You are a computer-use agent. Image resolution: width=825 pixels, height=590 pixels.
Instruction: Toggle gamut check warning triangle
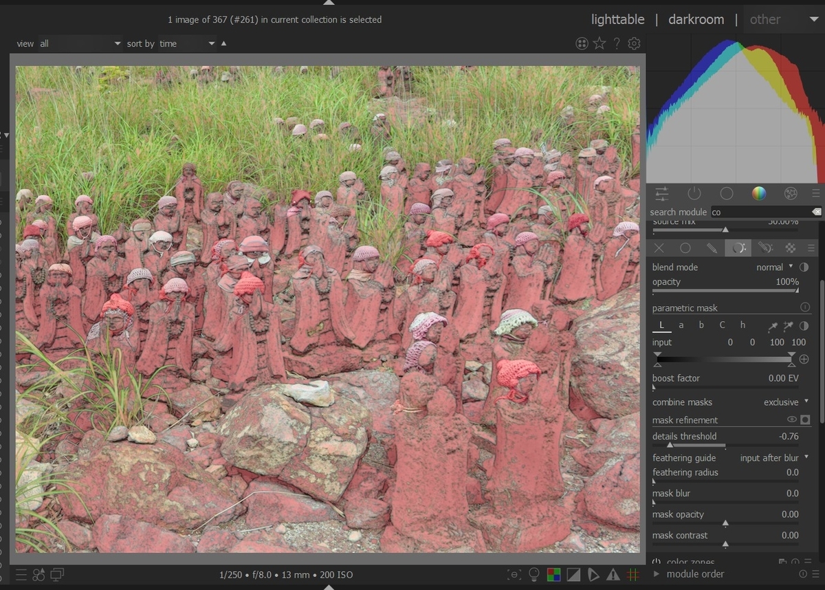613,574
